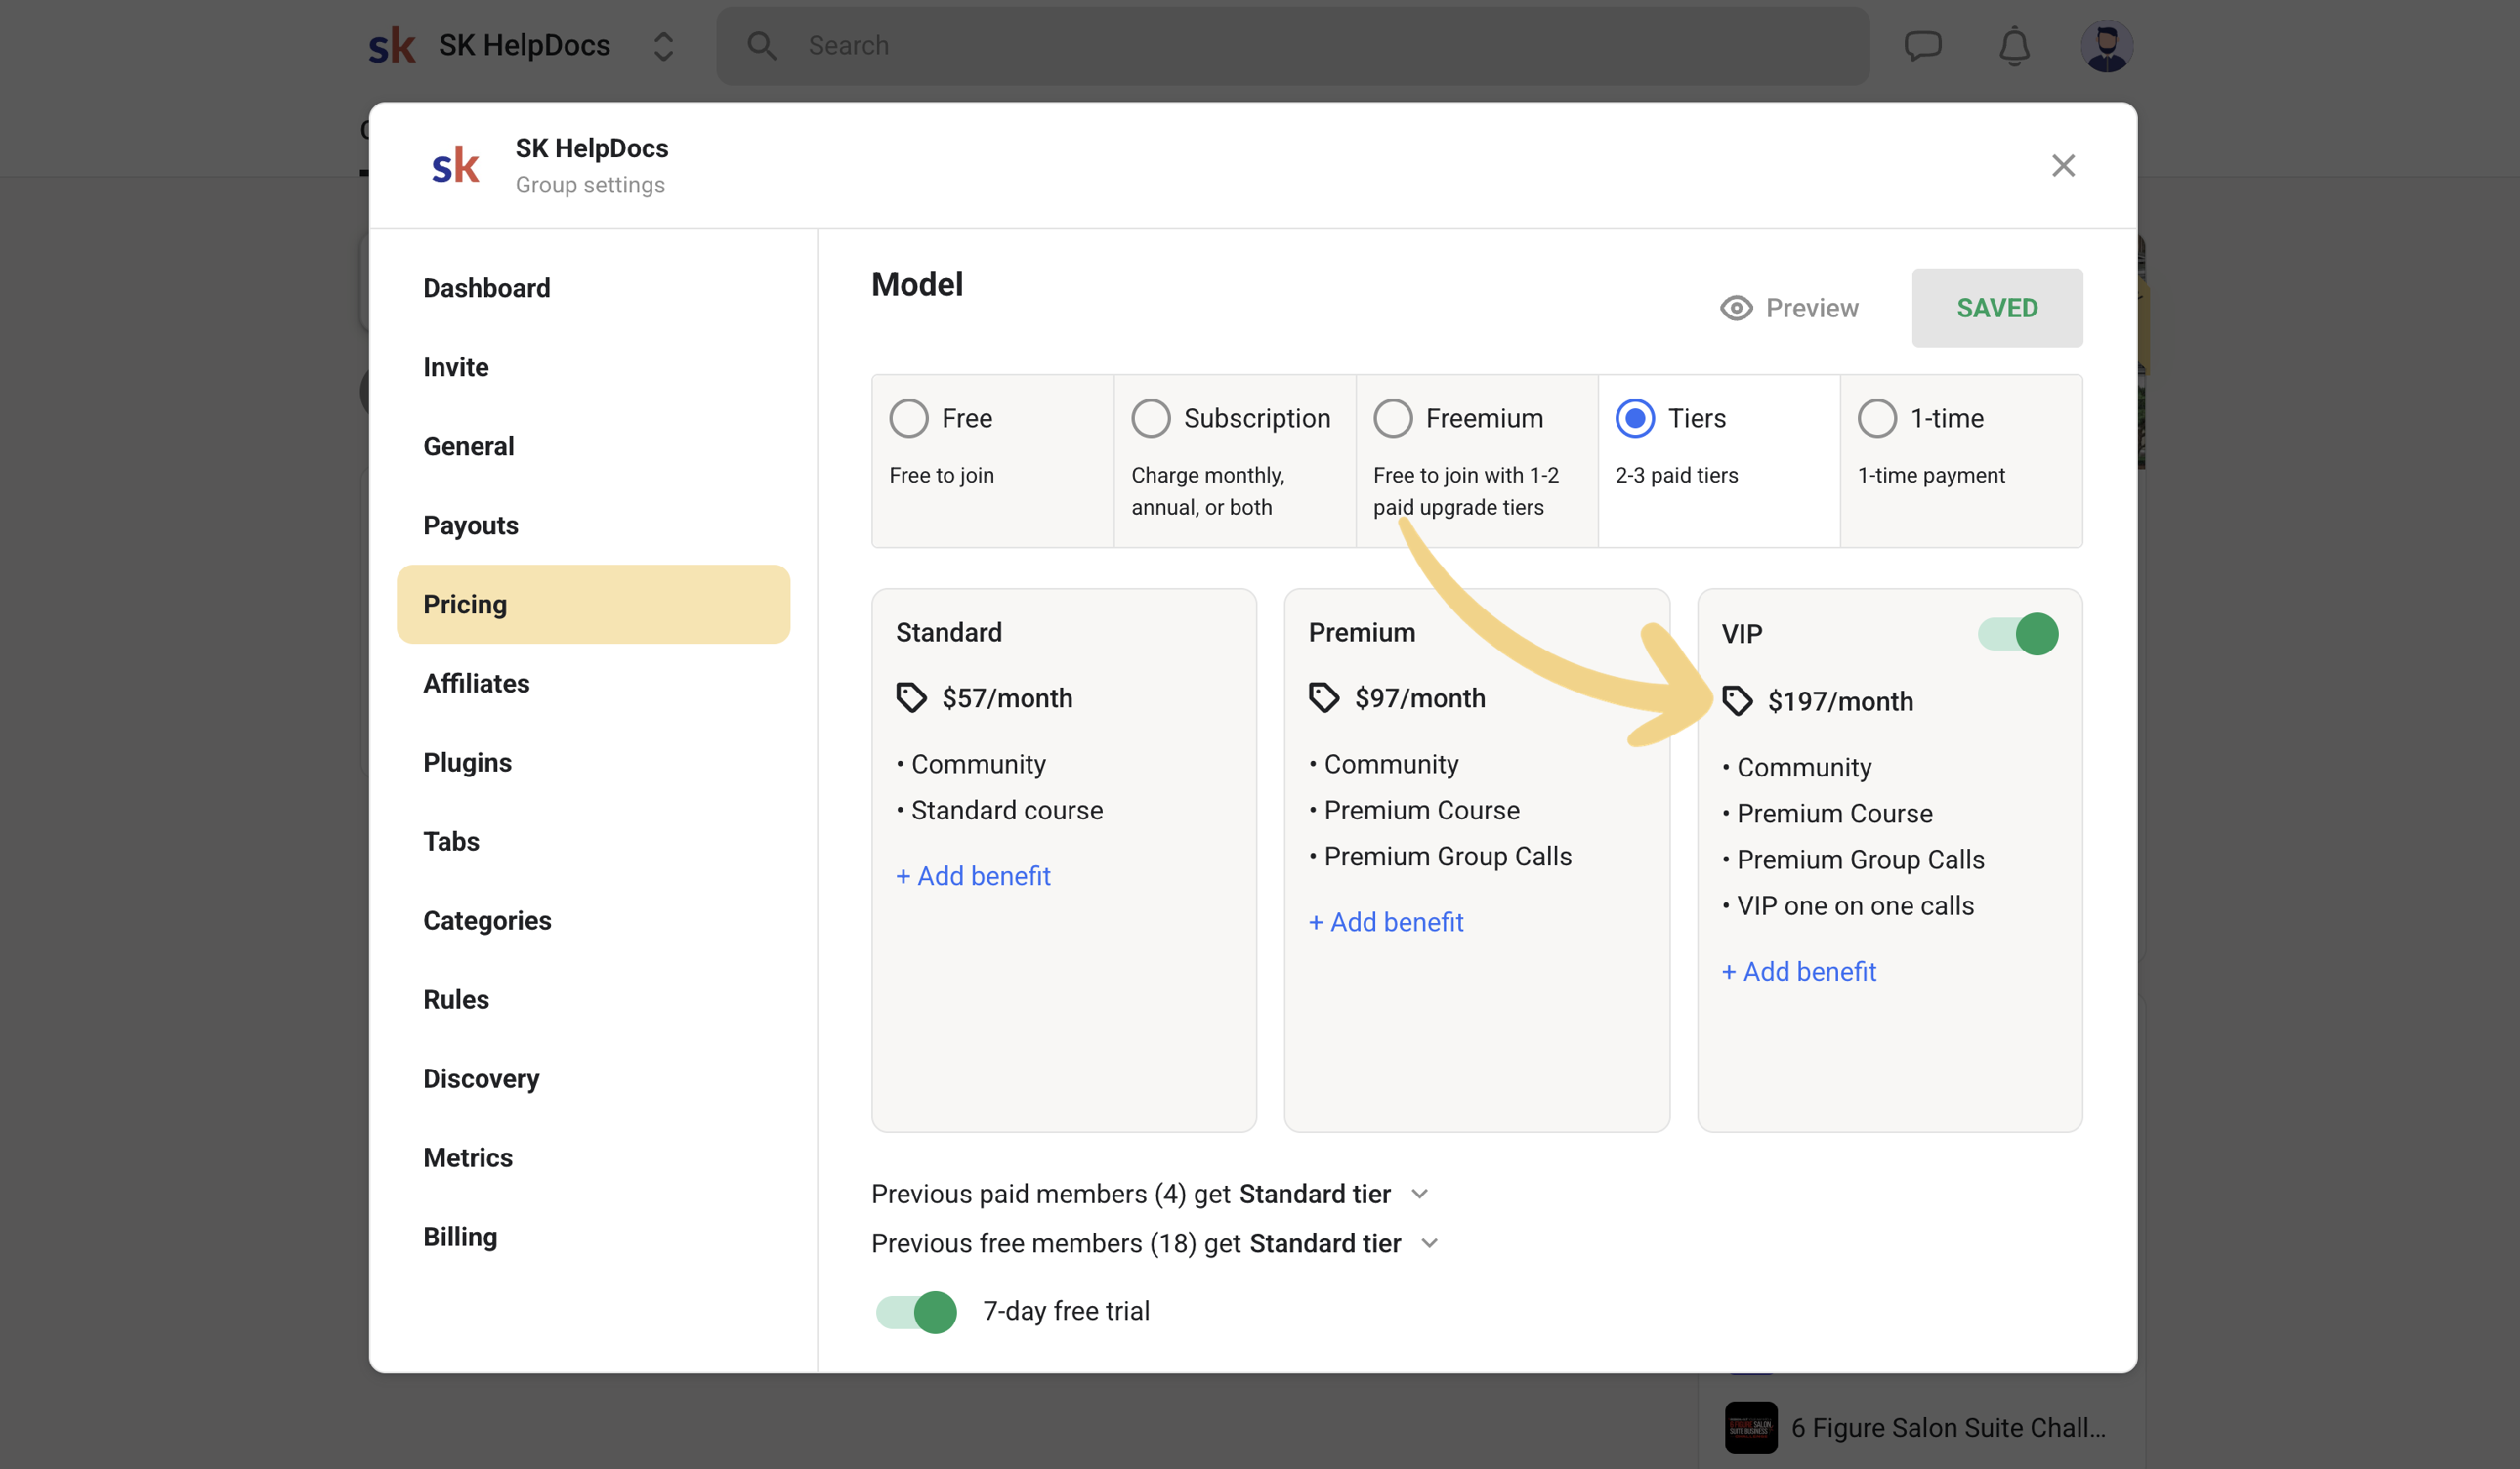Disable the 7-day free trial toggle
The image size is (2520, 1469).
(x=916, y=1311)
